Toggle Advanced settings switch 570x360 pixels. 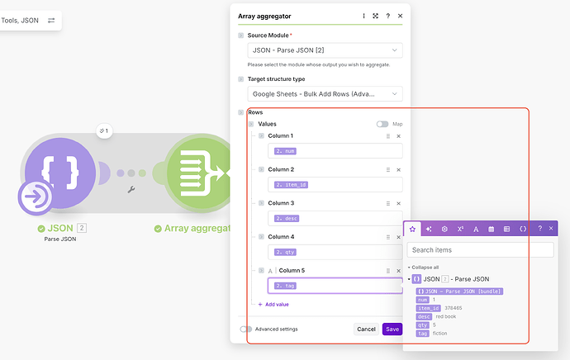(245, 329)
